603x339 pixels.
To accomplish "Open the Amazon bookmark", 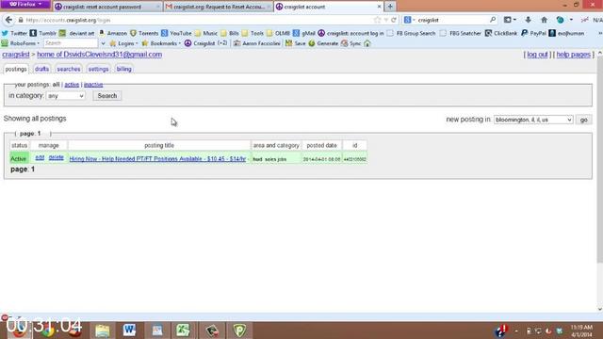I will click(113, 34).
